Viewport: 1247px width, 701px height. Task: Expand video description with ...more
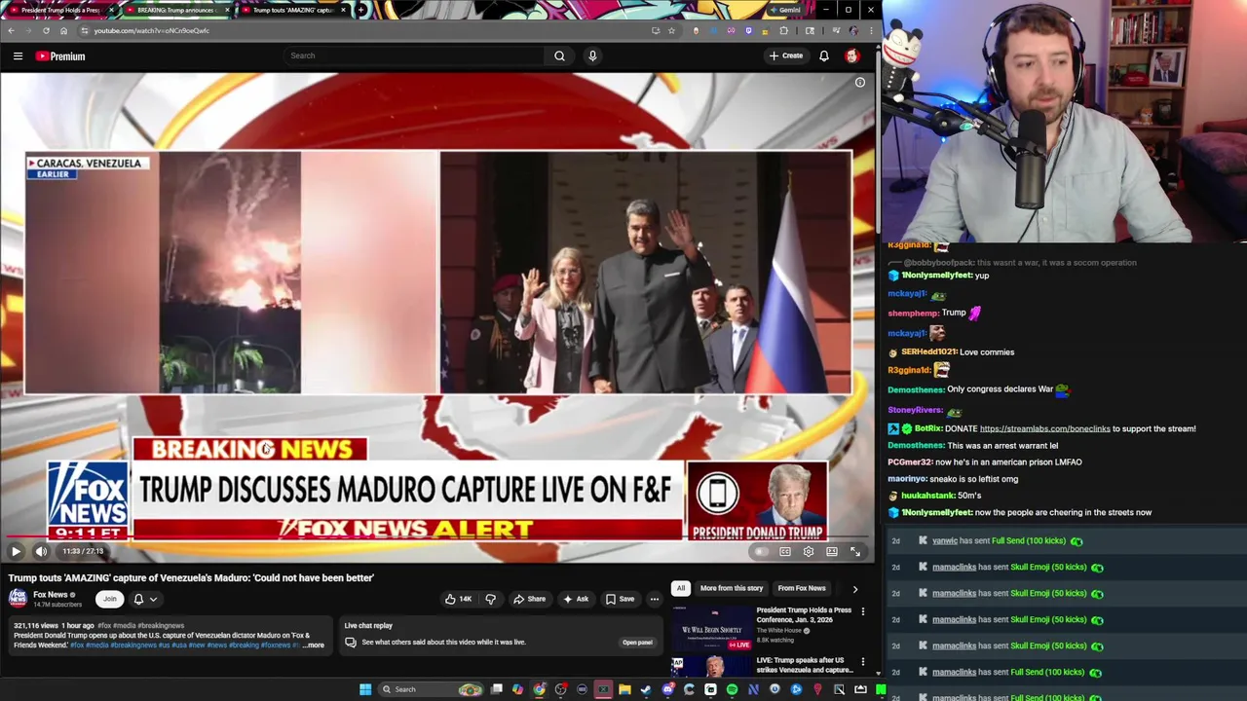coord(314,646)
